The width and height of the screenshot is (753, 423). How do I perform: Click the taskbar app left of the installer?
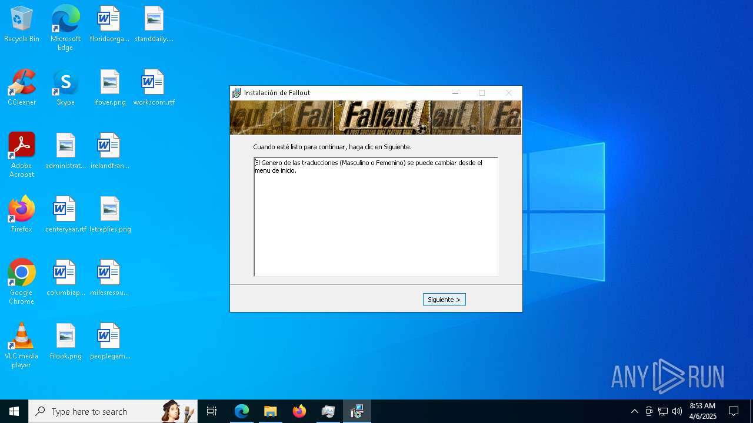[x=328, y=411]
